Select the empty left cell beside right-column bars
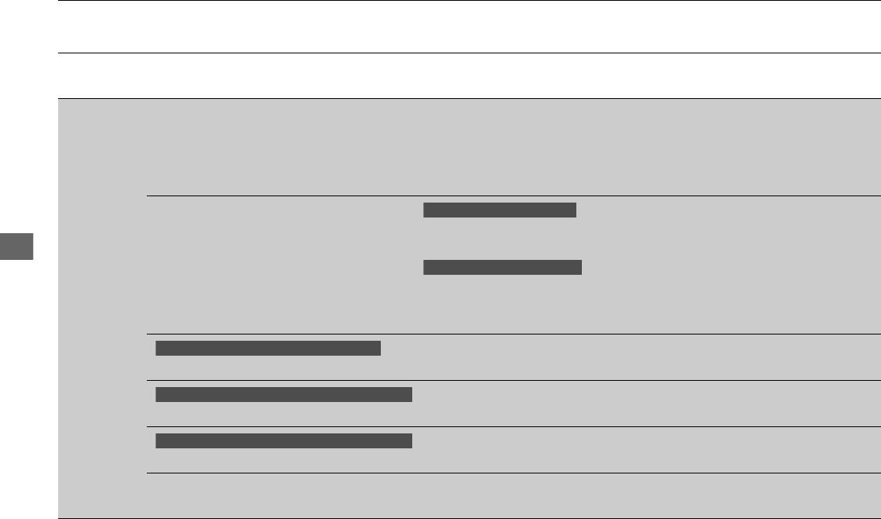 pyautogui.click(x=281, y=265)
